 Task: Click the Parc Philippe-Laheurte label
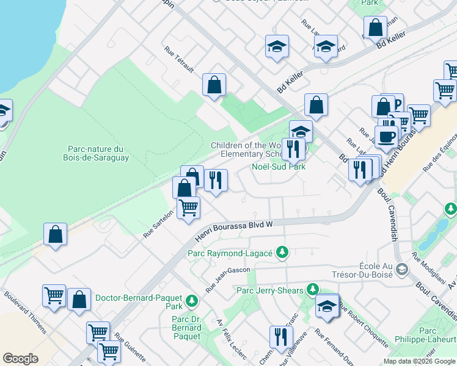pos(425,335)
